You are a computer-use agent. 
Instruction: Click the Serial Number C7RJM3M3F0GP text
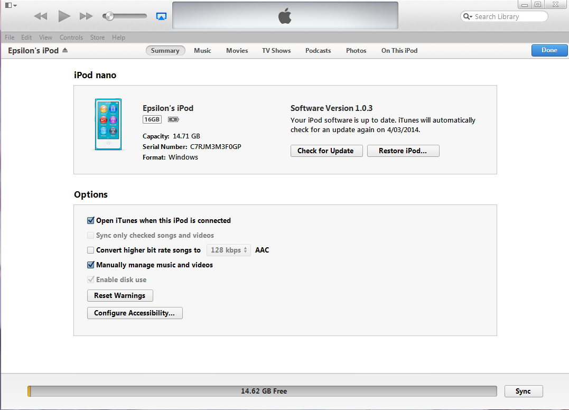point(192,146)
